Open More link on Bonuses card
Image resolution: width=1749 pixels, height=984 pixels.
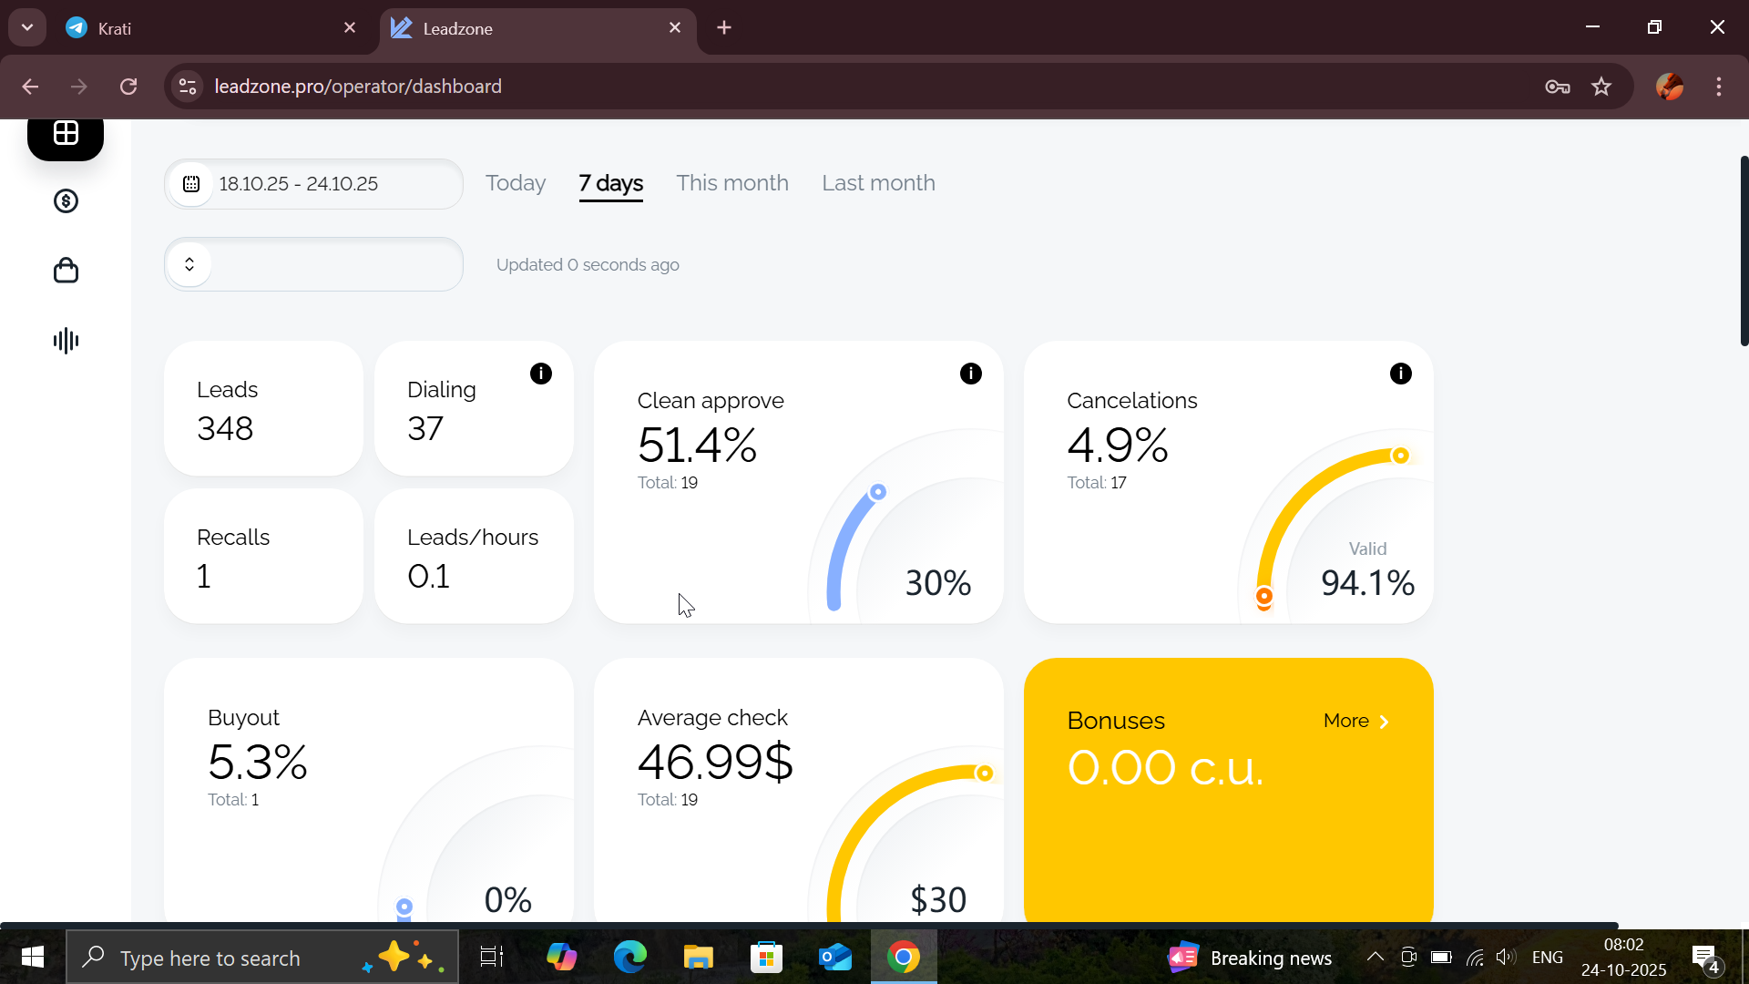point(1355,721)
